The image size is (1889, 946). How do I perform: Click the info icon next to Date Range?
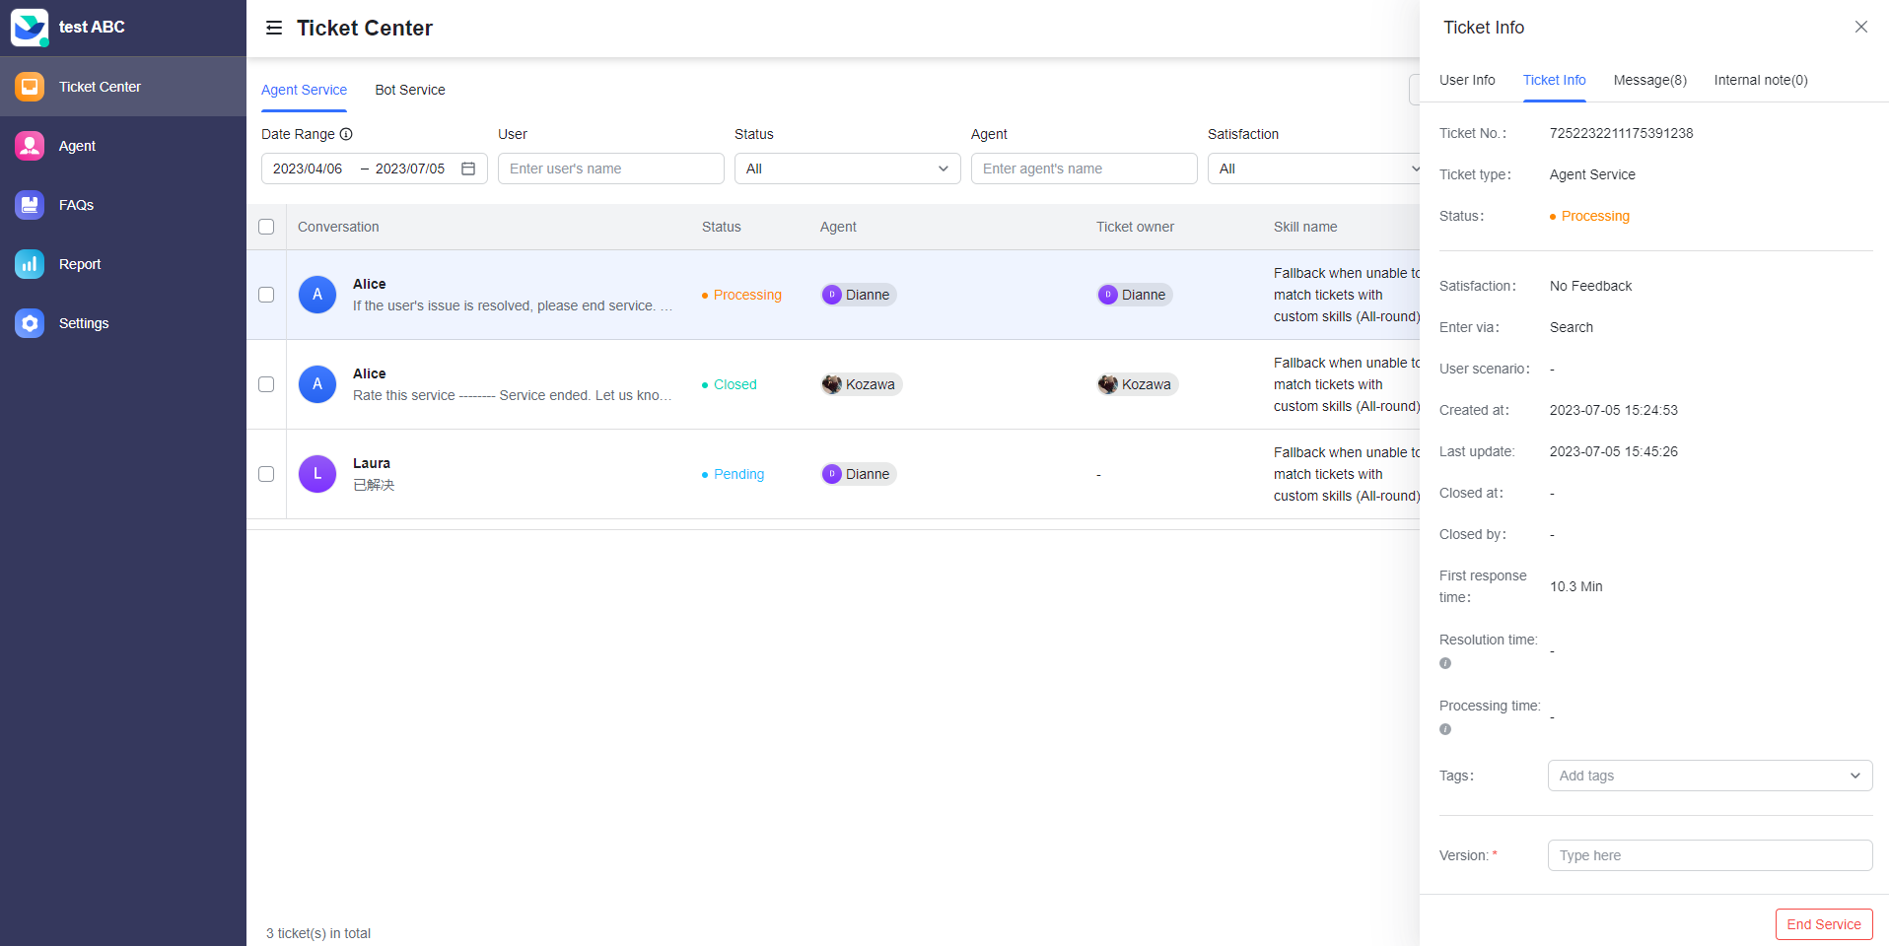(x=346, y=134)
